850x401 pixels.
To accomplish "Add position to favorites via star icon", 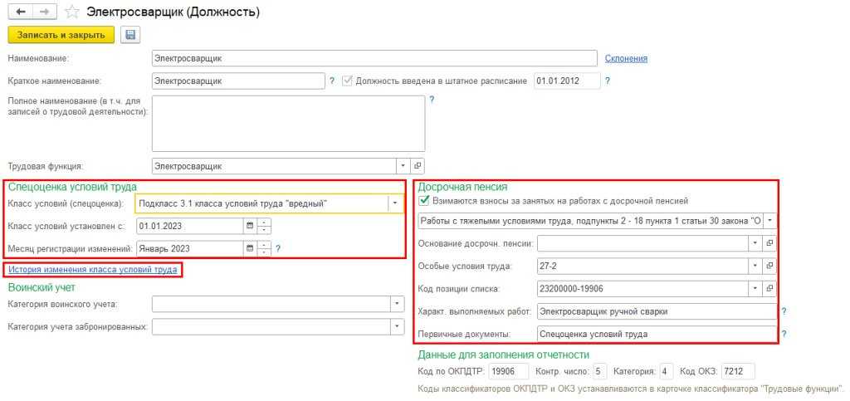I will pos(71,12).
